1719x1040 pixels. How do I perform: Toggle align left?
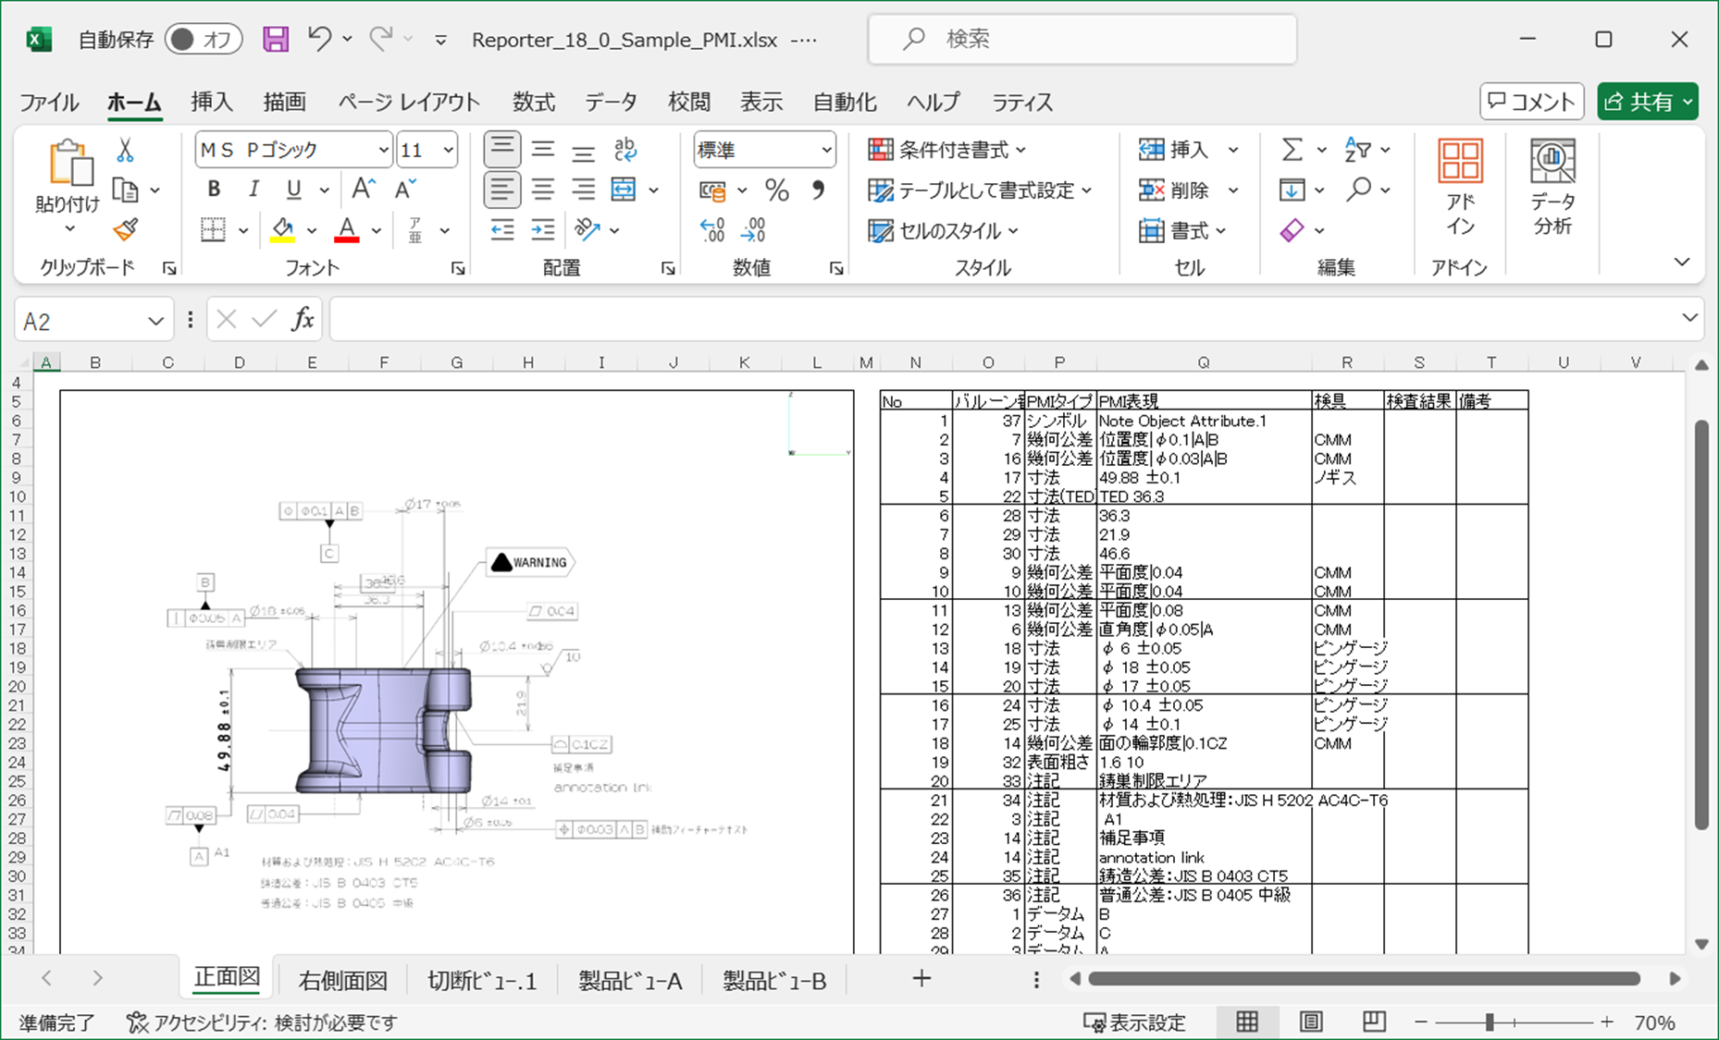pos(501,190)
